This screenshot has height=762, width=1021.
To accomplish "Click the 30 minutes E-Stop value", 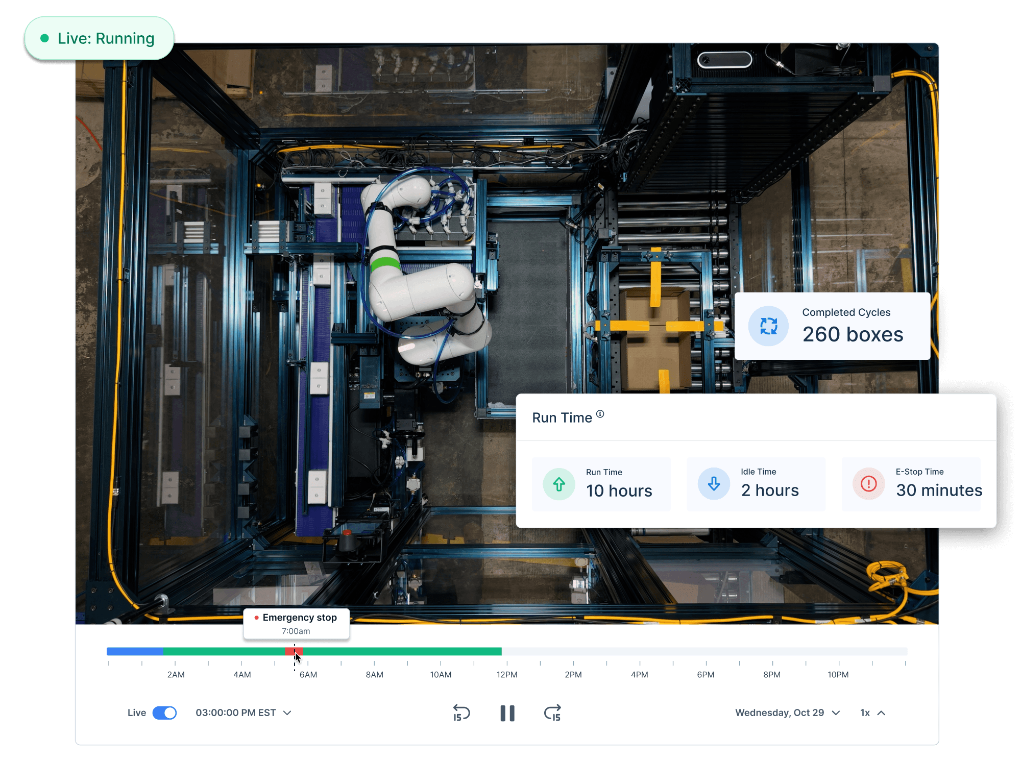I will click(x=939, y=490).
